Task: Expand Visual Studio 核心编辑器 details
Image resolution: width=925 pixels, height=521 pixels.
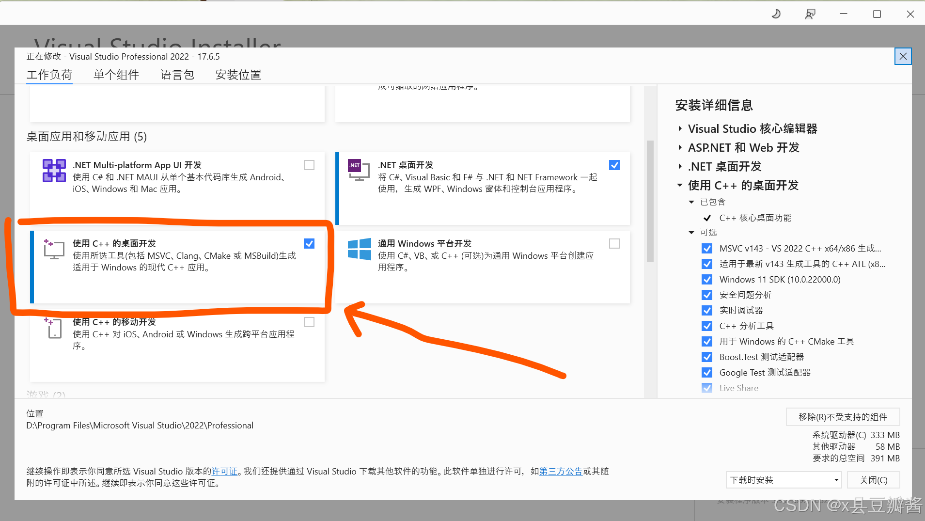Action: pos(680,129)
